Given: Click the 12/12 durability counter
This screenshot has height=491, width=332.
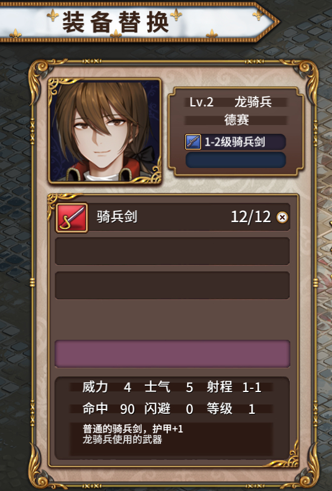Looking at the screenshot, I should [251, 217].
